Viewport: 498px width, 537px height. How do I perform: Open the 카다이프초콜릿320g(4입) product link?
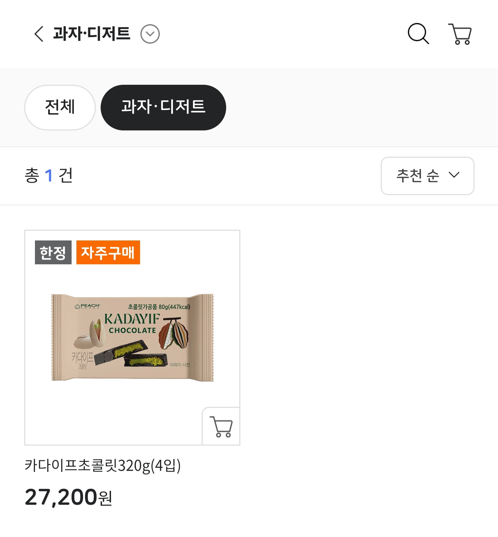[103, 465]
